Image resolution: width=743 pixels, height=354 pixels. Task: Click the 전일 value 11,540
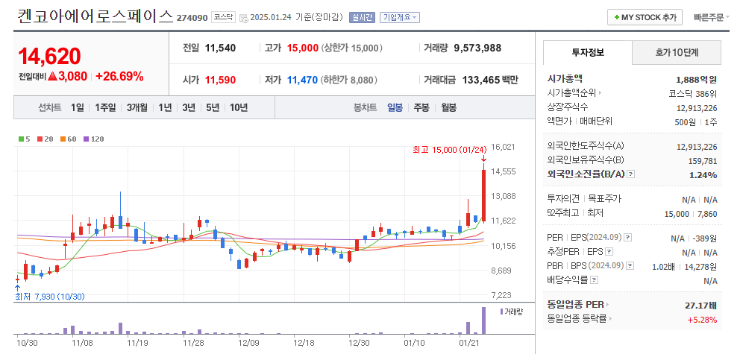click(x=220, y=48)
